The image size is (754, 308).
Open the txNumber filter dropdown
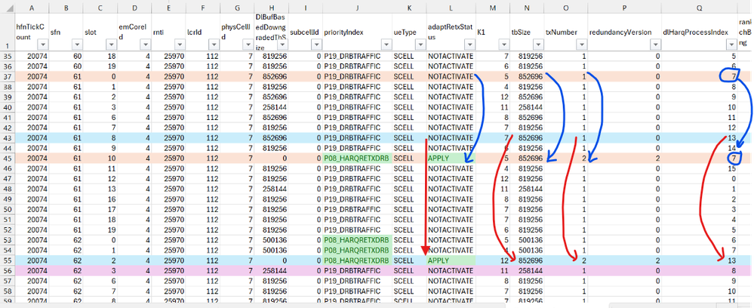[582, 45]
